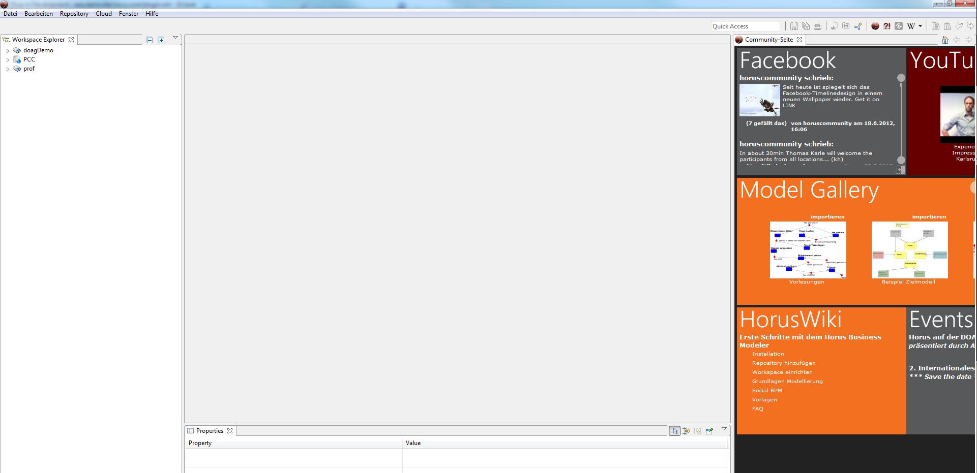977x473 pixels.
Task: Open the Bearbeiten menu
Action: tap(39, 14)
